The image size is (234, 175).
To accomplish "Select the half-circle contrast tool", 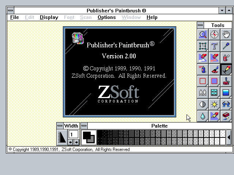I will point(203,104).
